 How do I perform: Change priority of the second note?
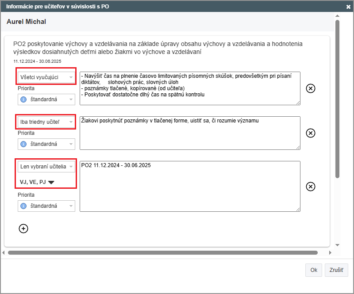46,144
